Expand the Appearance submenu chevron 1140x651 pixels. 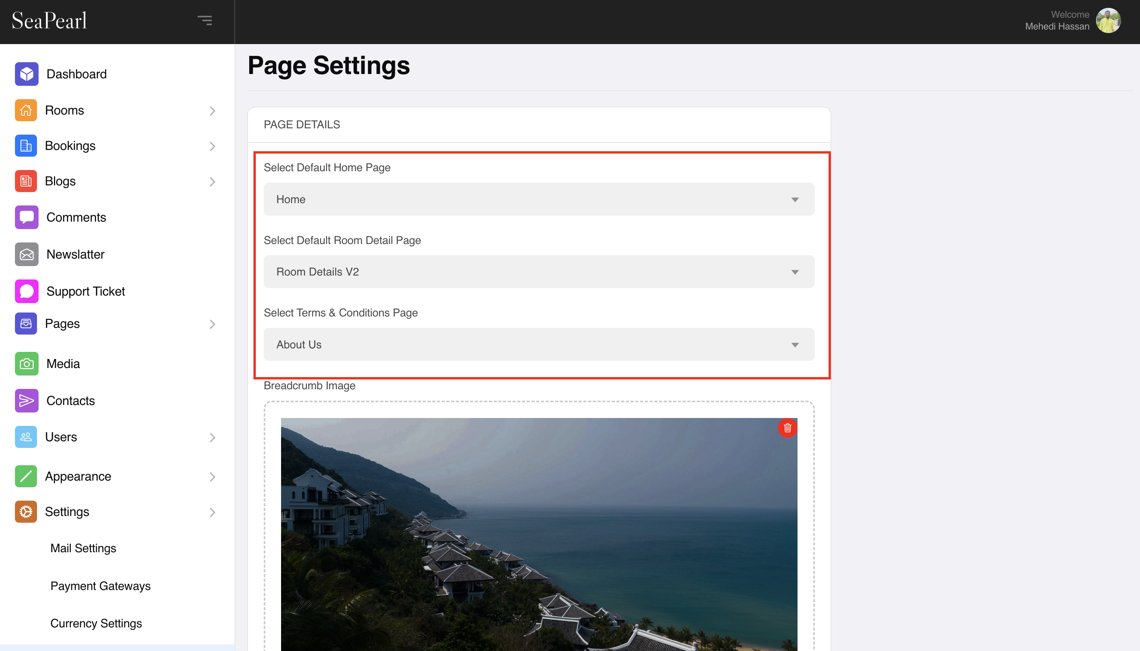click(212, 477)
